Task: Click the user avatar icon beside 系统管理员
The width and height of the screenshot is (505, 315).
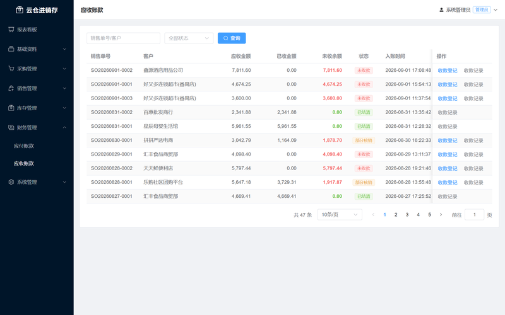Action: (441, 10)
